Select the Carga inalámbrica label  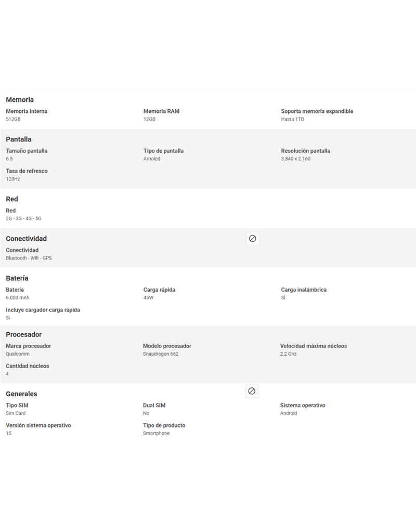(304, 290)
